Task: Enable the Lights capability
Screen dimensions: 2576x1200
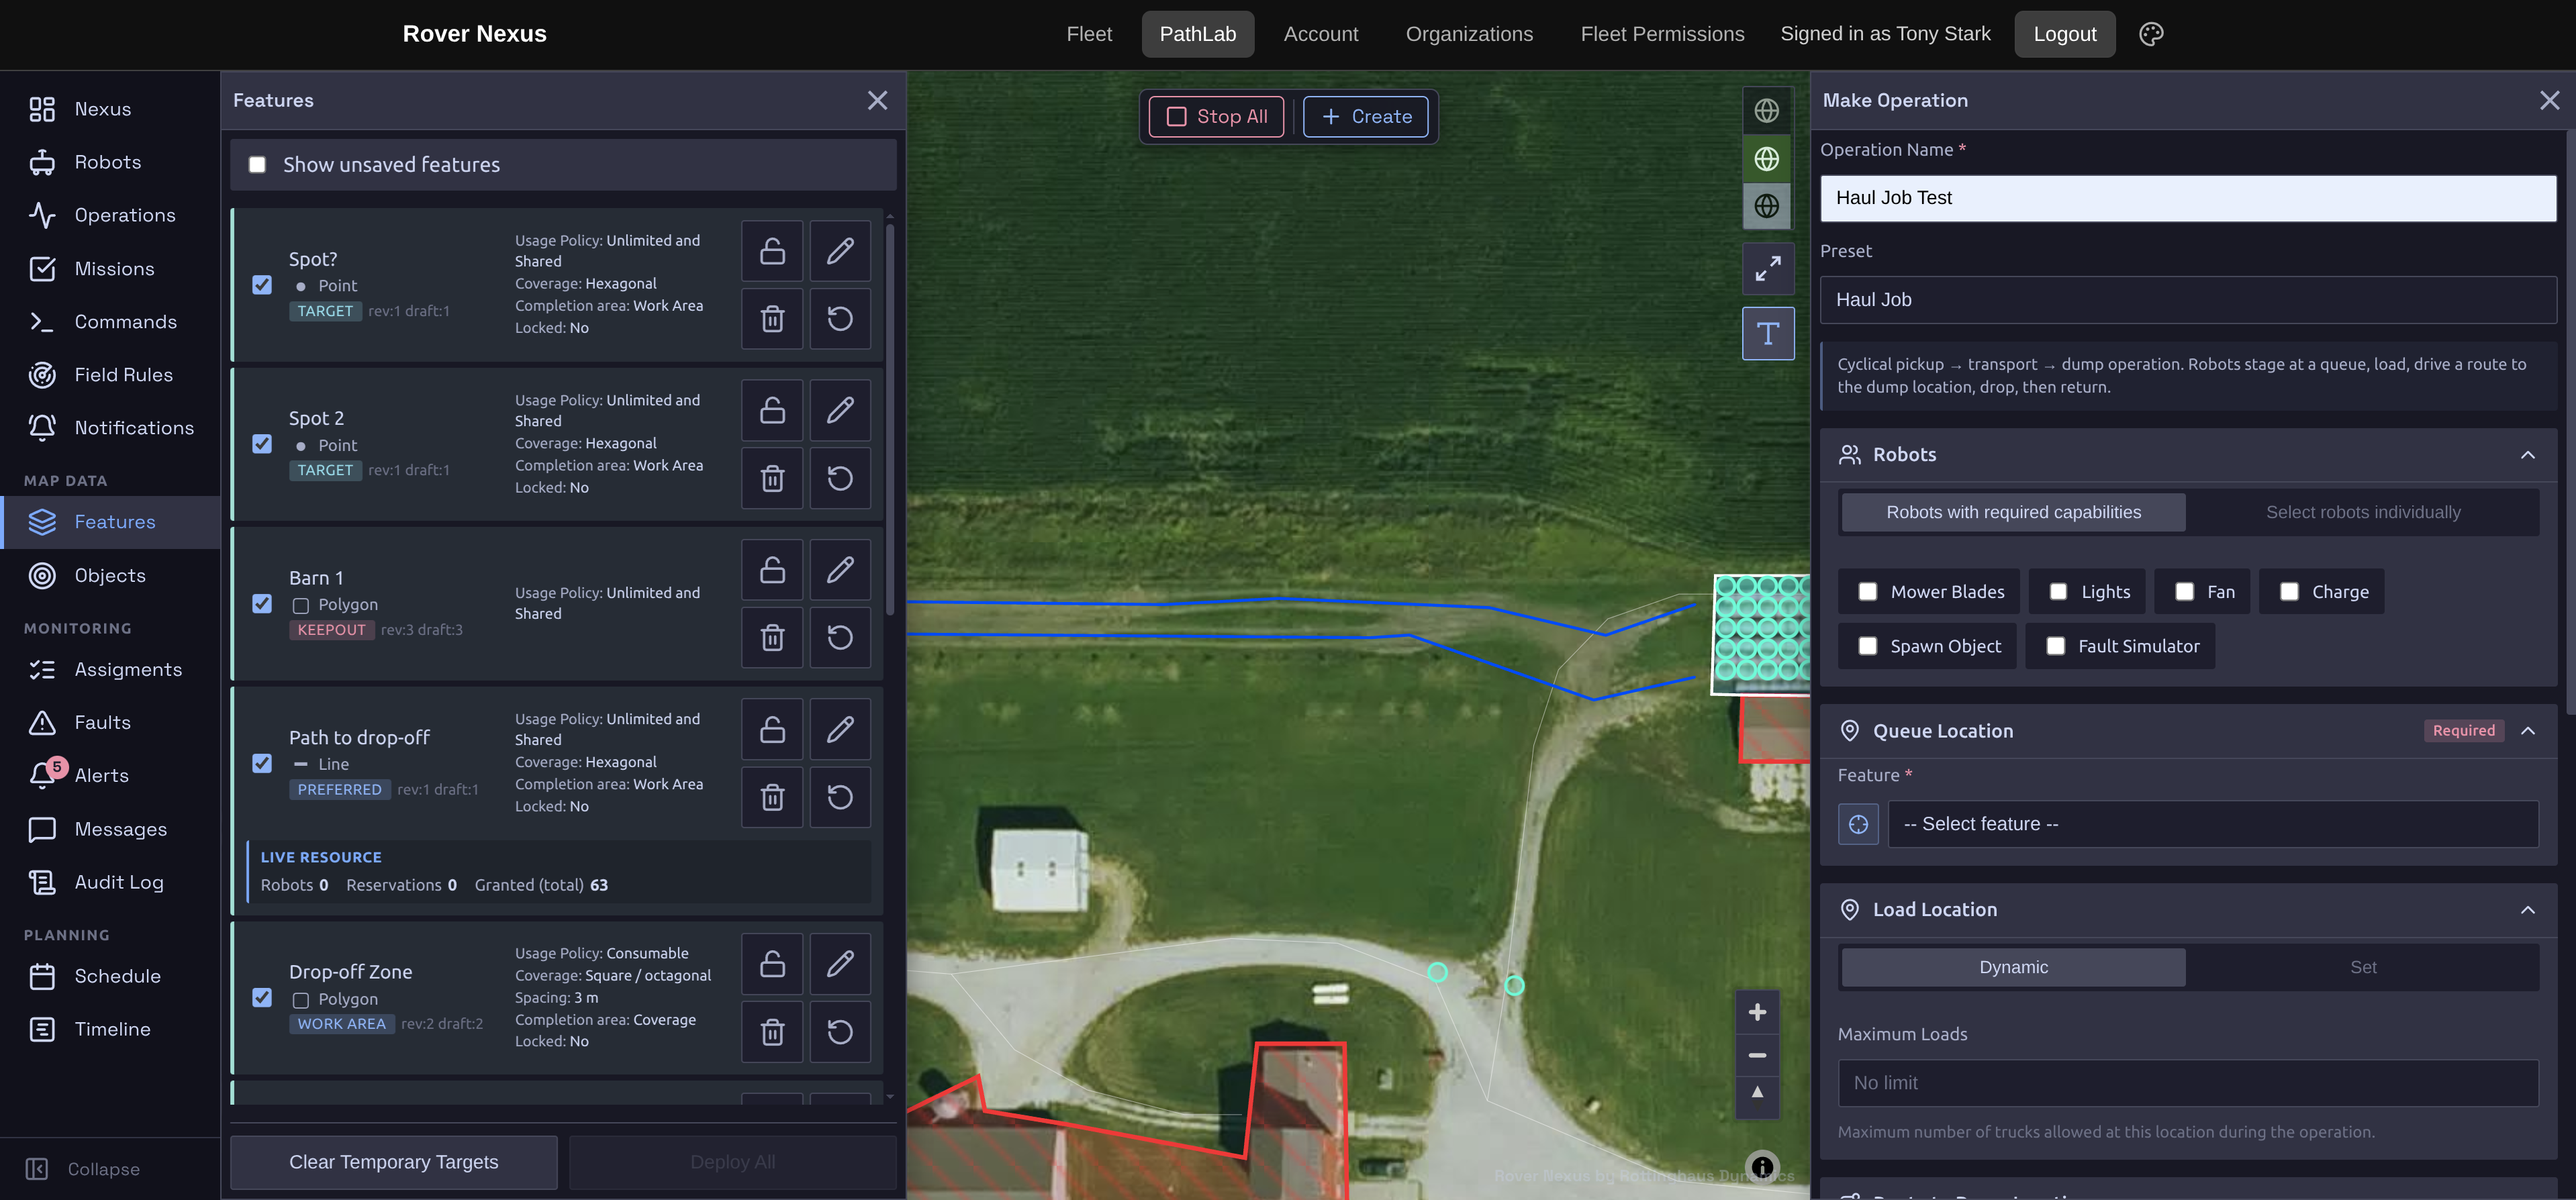Action: 2058,592
